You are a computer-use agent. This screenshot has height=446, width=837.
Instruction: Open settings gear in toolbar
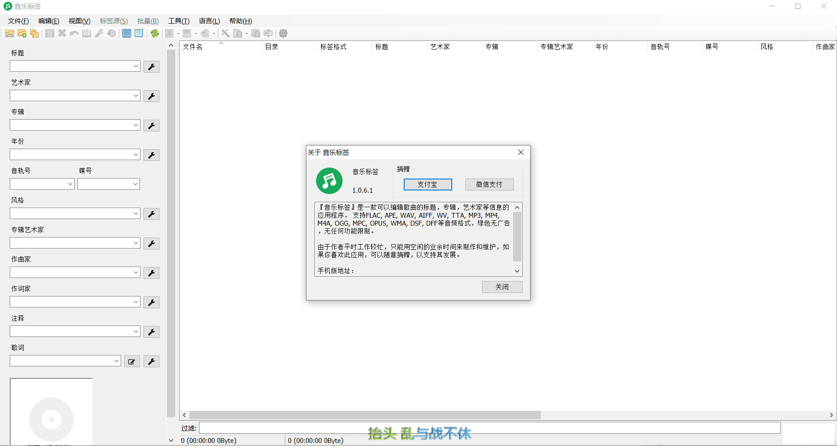[x=284, y=33]
